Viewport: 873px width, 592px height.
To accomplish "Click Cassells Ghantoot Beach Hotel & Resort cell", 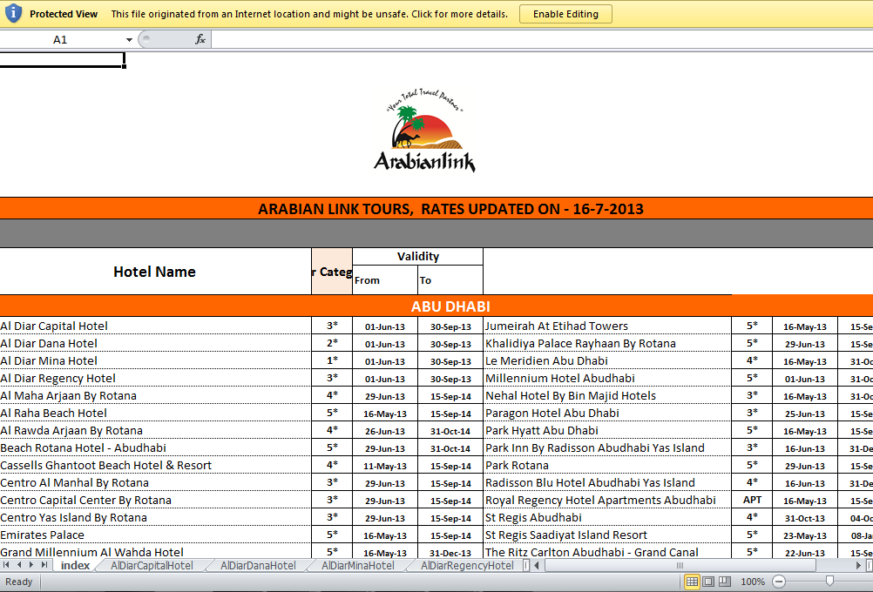I will tap(155, 465).
